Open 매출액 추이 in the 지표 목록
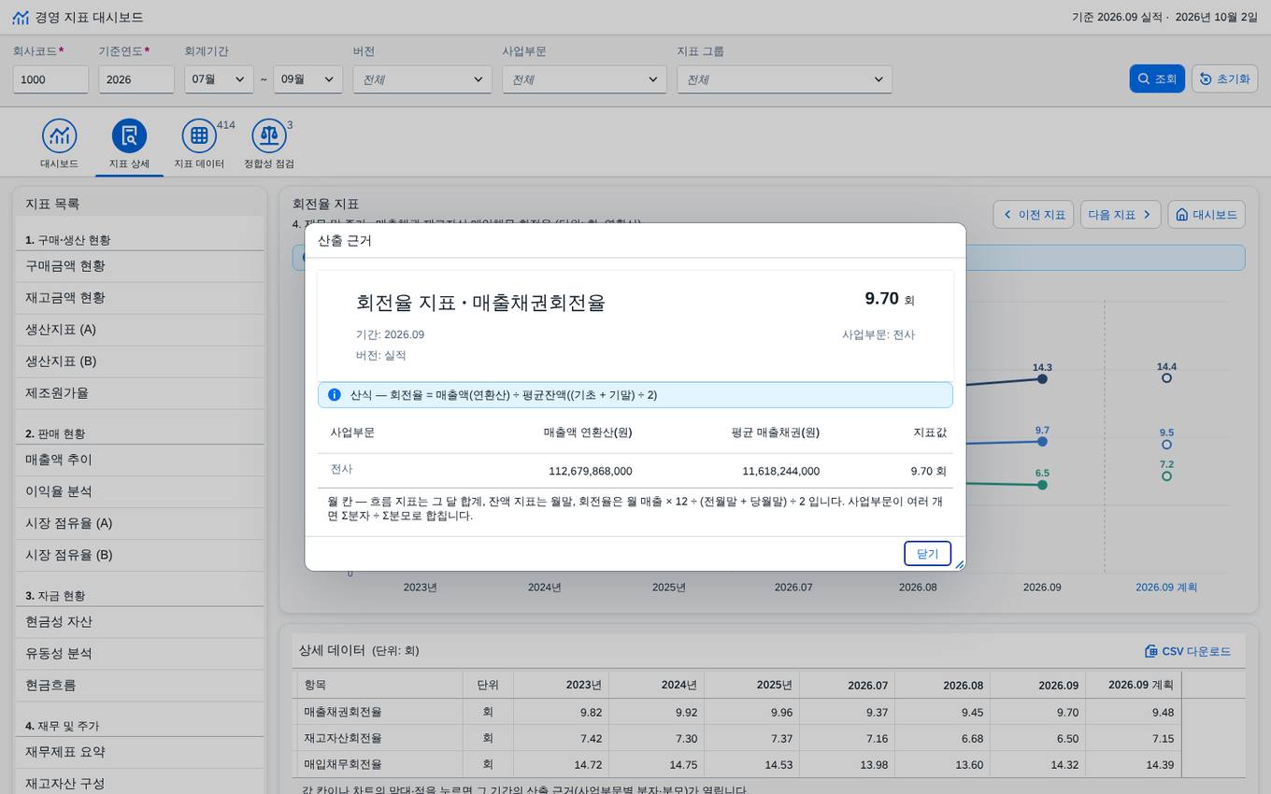This screenshot has height=794, width=1271. [x=140, y=460]
